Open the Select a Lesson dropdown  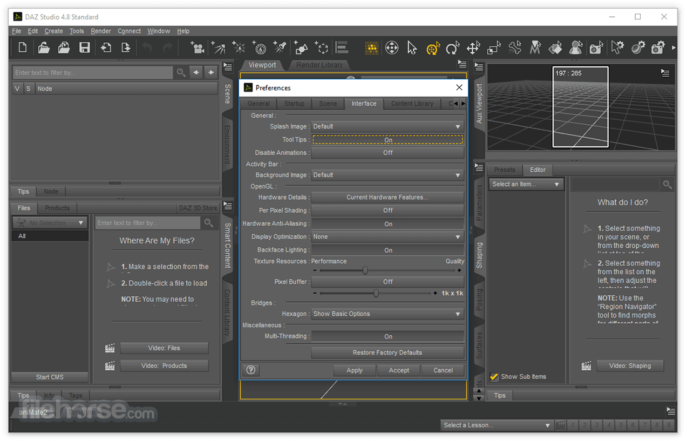pos(497,425)
